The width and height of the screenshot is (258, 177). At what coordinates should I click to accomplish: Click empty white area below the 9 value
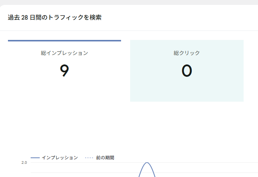(64, 92)
